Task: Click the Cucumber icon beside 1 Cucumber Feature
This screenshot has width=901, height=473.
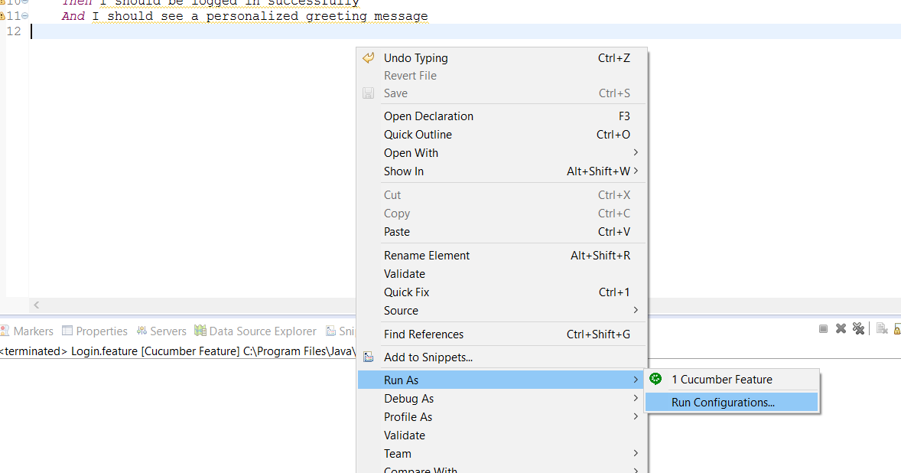Action: (655, 379)
